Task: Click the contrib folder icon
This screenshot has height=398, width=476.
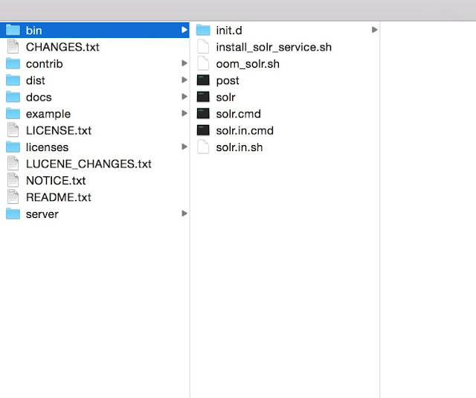Action: click(x=13, y=63)
